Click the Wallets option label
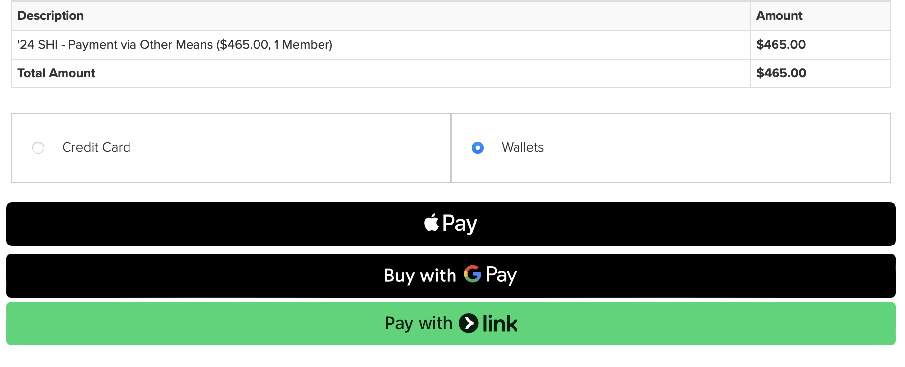Image resolution: width=905 pixels, height=367 pixels. point(522,147)
